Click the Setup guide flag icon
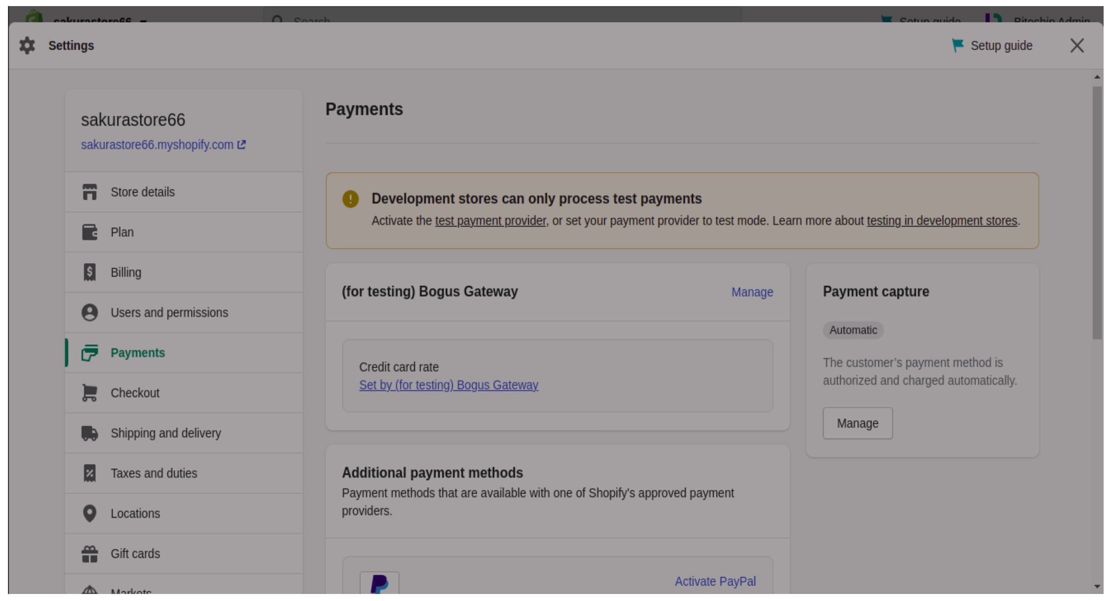This screenshot has height=601, width=1113. tap(958, 45)
